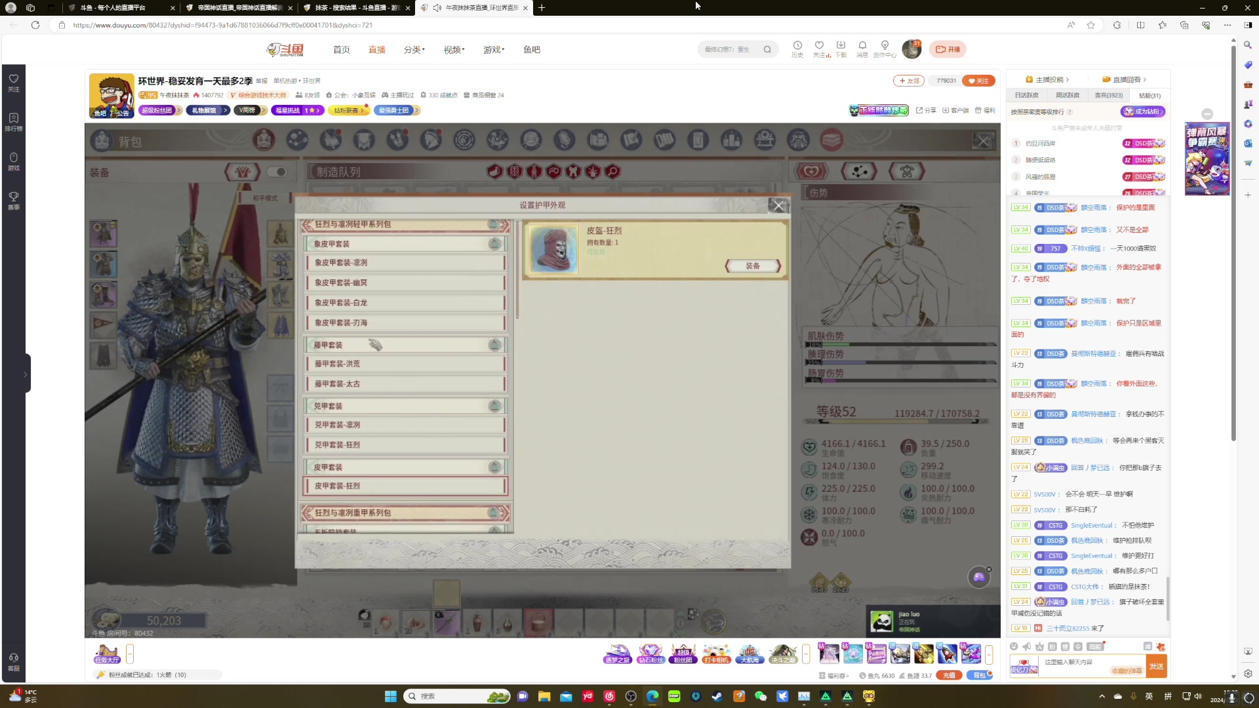Click the 皮盔-狂烈 item thumbnail
Viewport: 1259px width, 708px height.
[553, 250]
